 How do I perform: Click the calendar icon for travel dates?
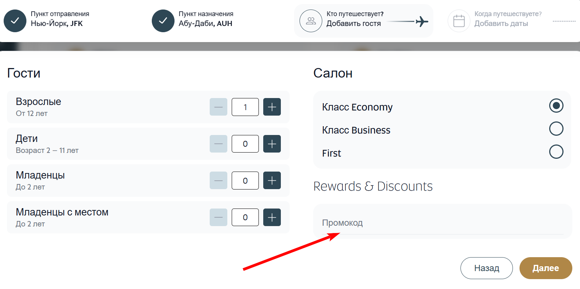pos(459,21)
